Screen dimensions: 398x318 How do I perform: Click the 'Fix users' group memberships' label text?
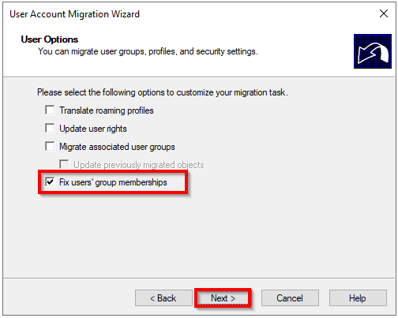pos(113,182)
